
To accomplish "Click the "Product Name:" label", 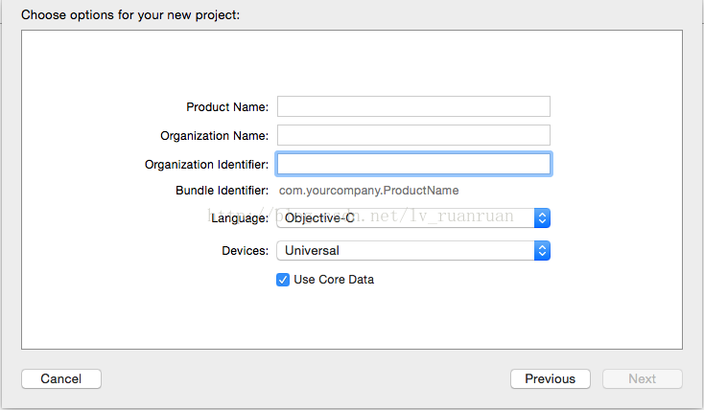I will point(227,107).
